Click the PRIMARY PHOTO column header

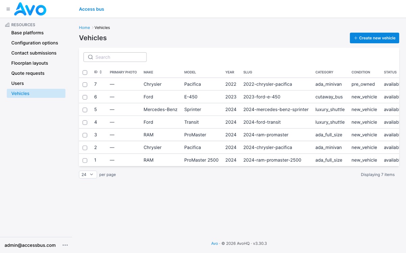pyautogui.click(x=123, y=72)
